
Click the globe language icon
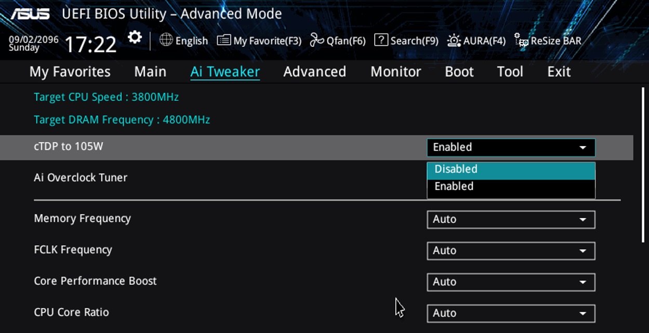166,40
